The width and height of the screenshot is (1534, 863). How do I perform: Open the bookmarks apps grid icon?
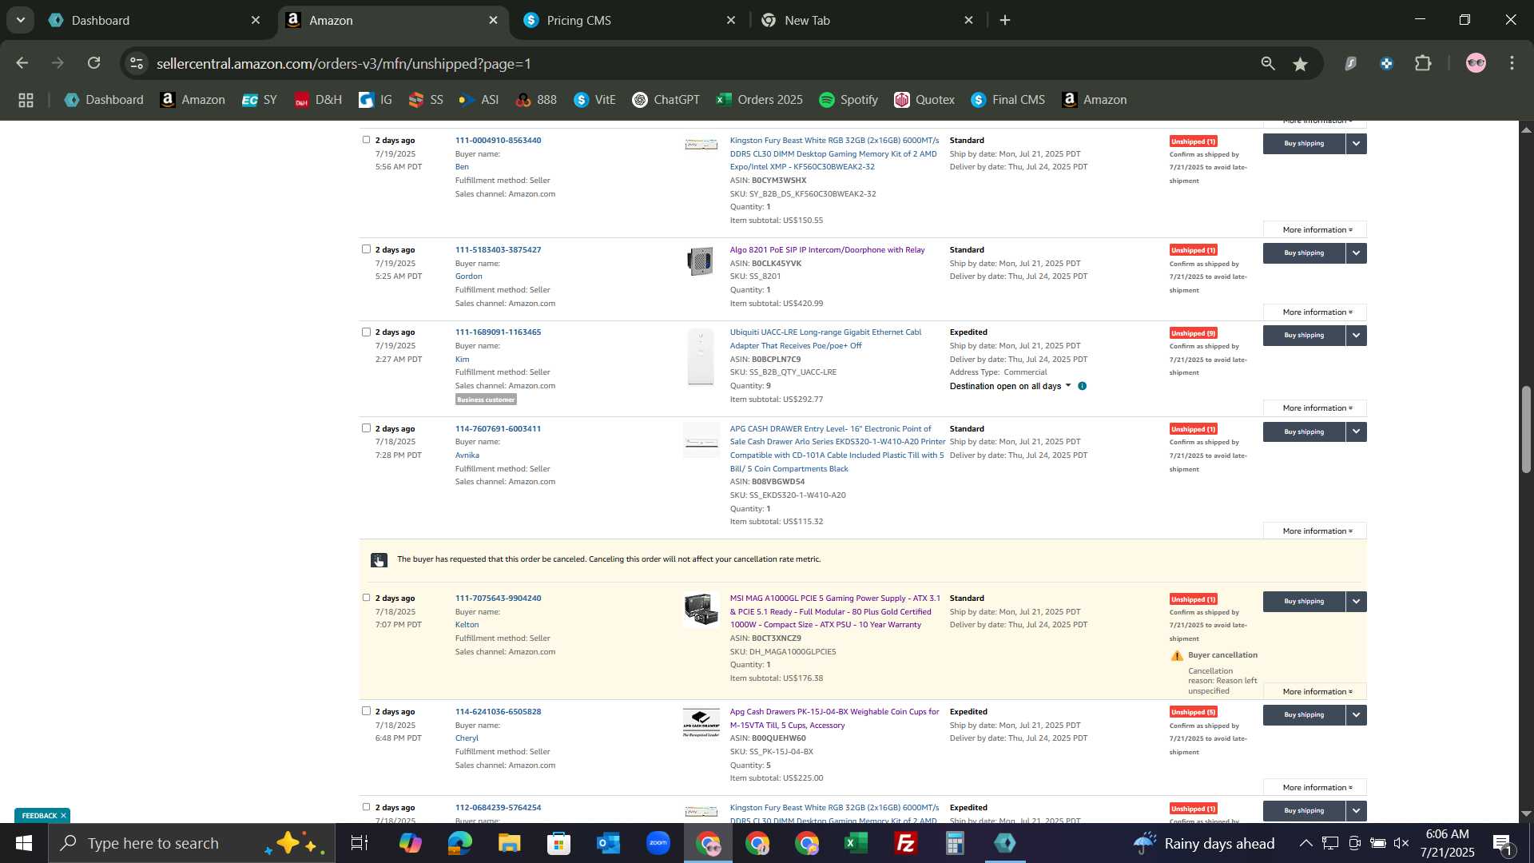pos(26,100)
